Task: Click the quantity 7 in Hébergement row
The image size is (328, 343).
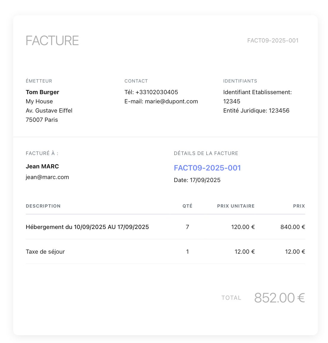Action: pos(187,227)
